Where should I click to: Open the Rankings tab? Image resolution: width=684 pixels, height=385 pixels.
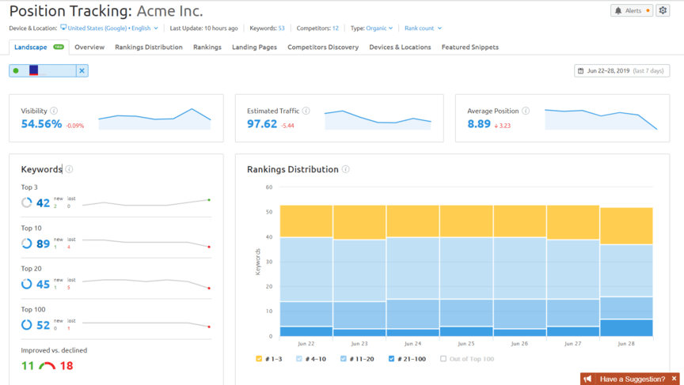tap(207, 47)
